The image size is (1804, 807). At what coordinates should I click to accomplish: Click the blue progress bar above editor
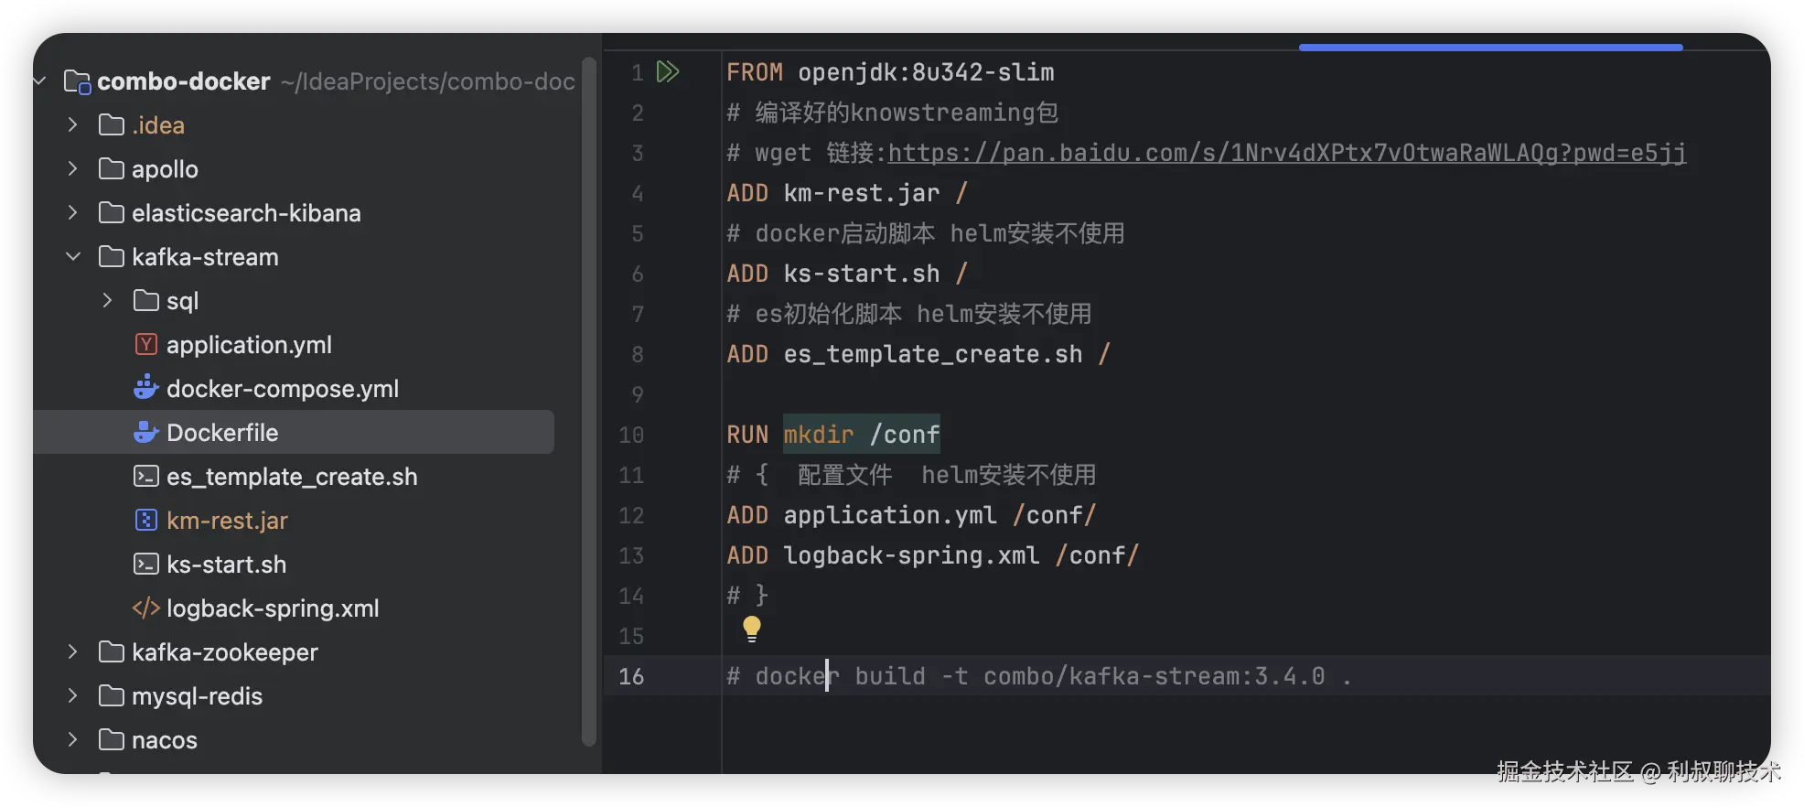pos(1490,47)
